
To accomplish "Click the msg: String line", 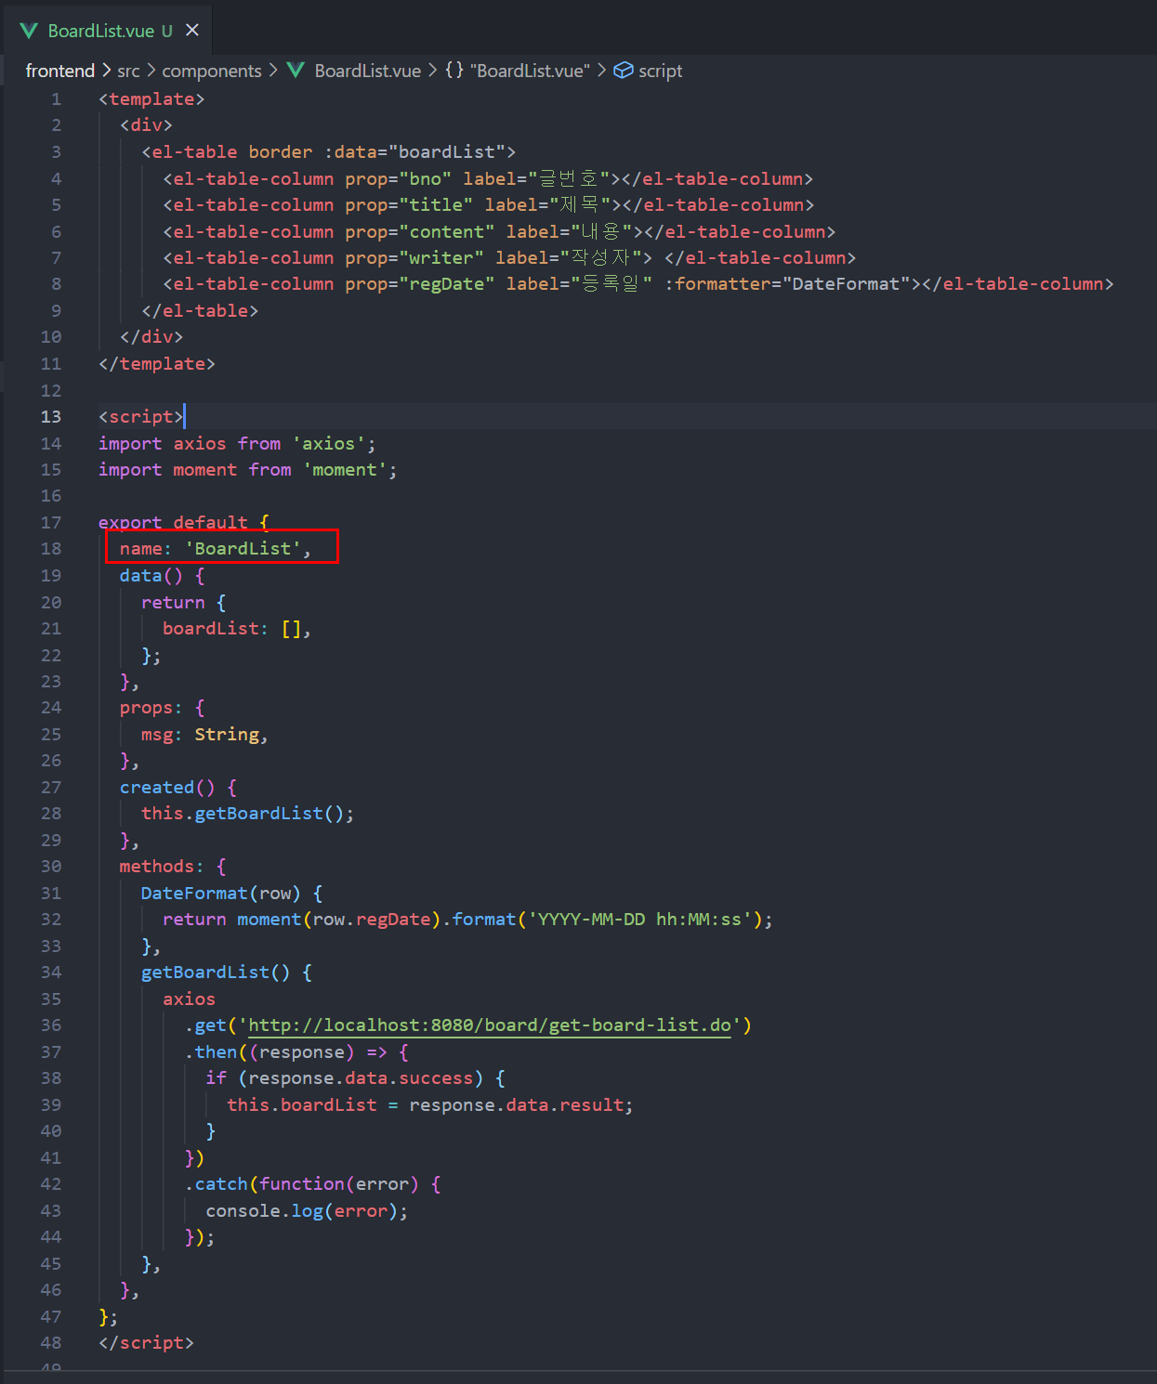I will pyautogui.click(x=204, y=735).
